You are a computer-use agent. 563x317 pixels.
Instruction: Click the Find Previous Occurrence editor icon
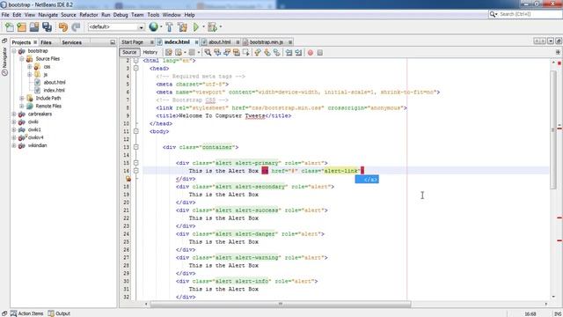[217, 53]
